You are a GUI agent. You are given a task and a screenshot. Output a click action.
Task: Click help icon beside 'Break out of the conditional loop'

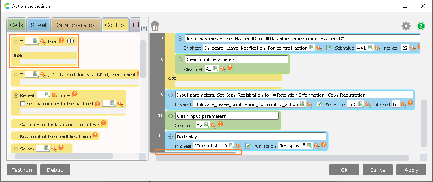[x=95, y=136]
